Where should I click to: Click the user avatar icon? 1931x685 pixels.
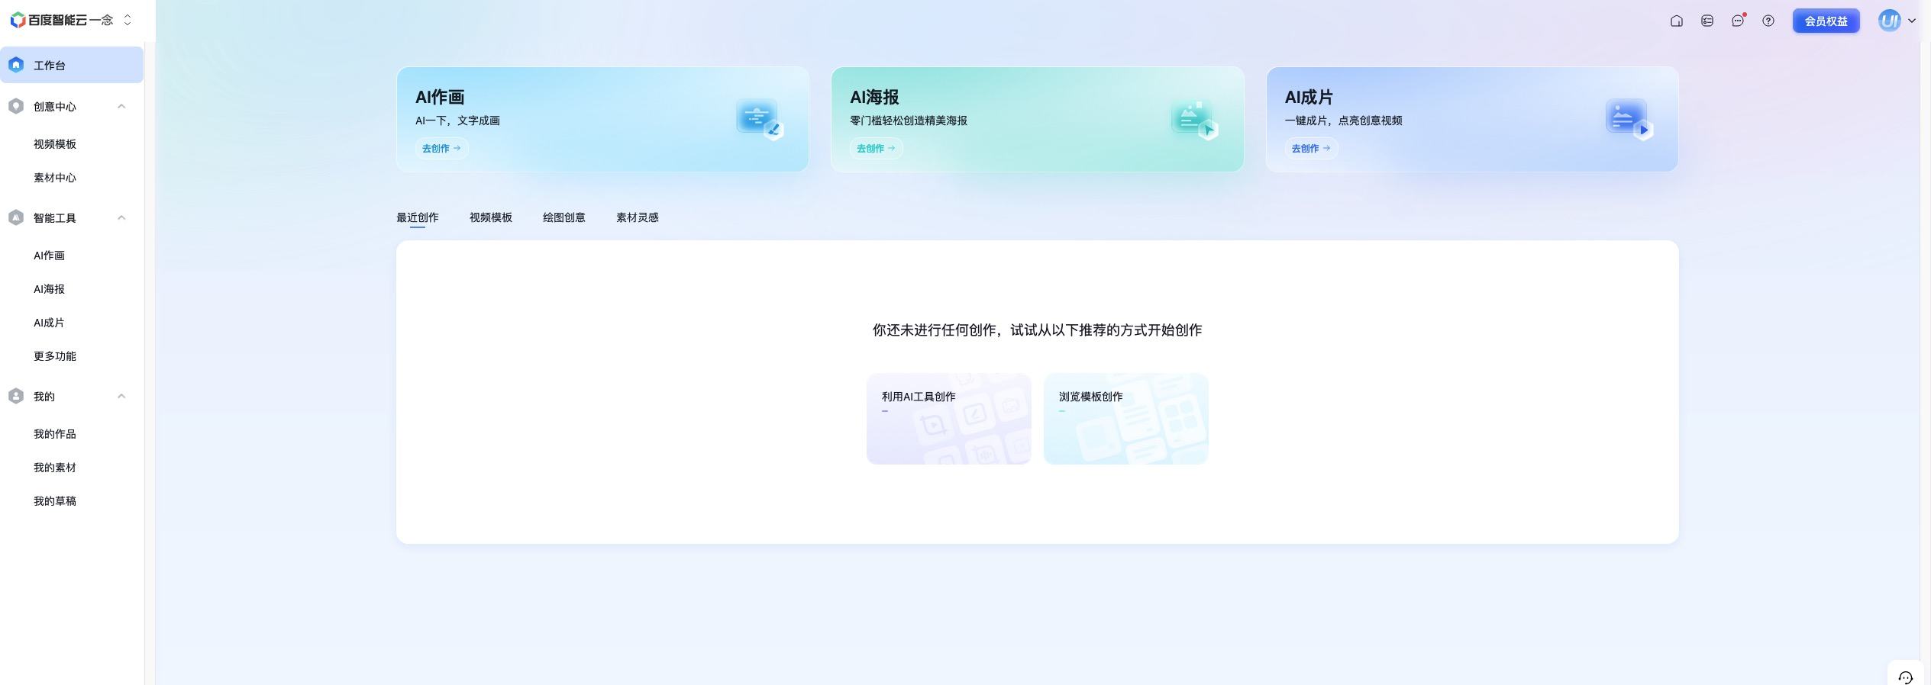click(1890, 21)
